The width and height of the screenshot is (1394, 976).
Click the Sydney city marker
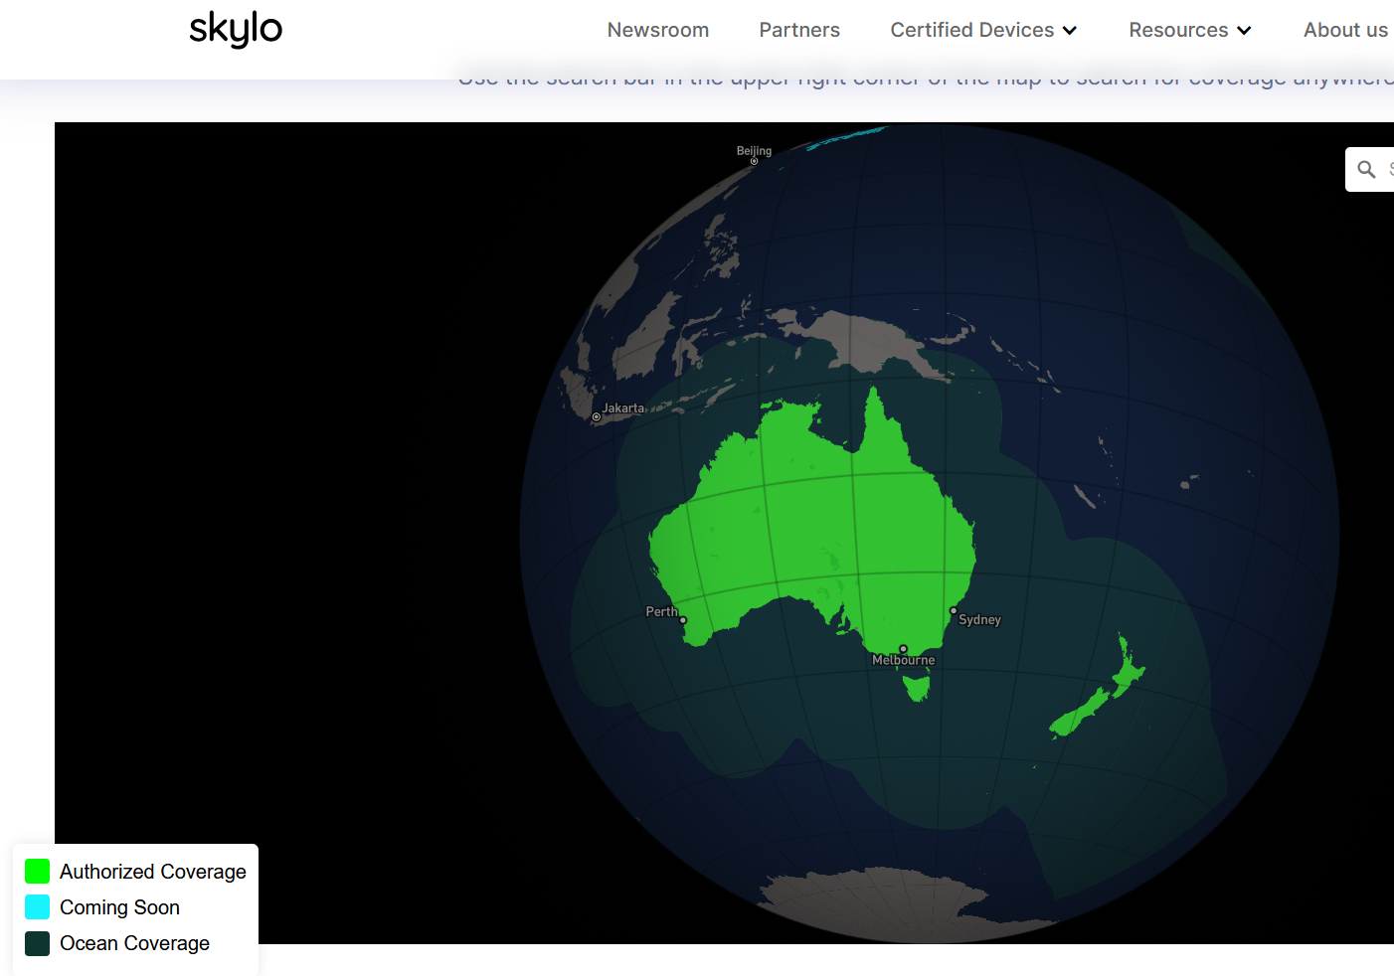[954, 611]
